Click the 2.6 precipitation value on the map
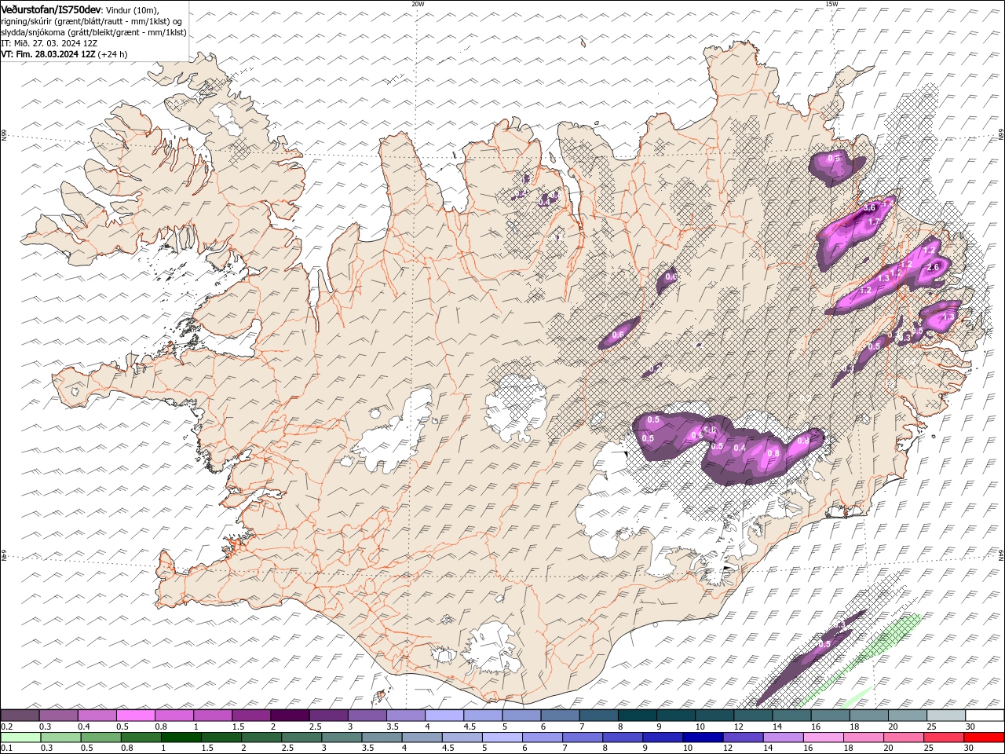 [933, 267]
